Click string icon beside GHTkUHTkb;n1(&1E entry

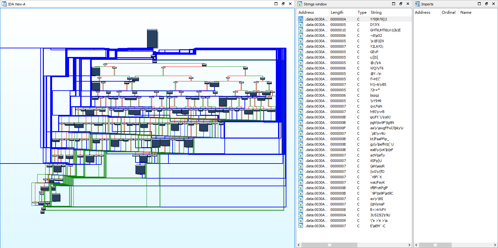300,30
